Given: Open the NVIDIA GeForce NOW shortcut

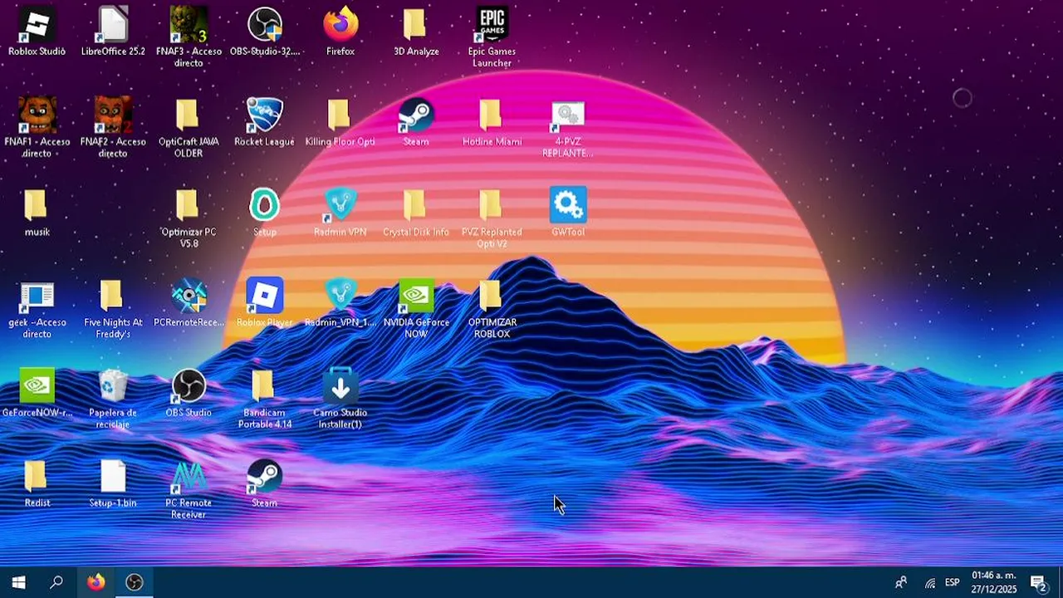Looking at the screenshot, I should [x=416, y=297].
